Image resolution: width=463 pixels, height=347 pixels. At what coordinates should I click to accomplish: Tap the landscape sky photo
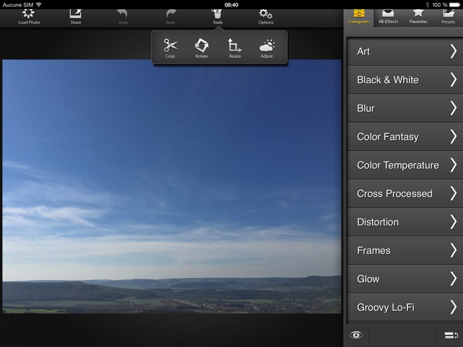point(172,186)
